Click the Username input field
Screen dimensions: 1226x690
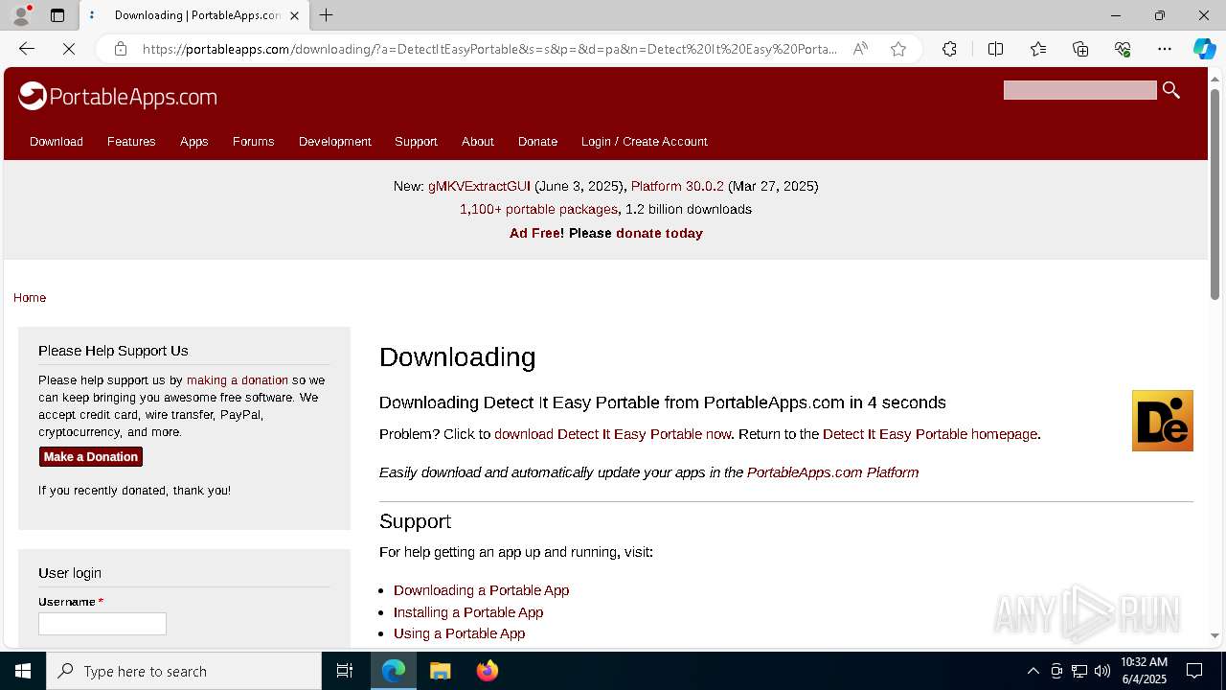click(x=102, y=624)
